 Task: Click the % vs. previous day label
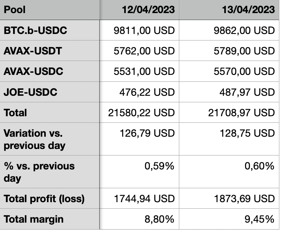pyautogui.click(x=39, y=172)
